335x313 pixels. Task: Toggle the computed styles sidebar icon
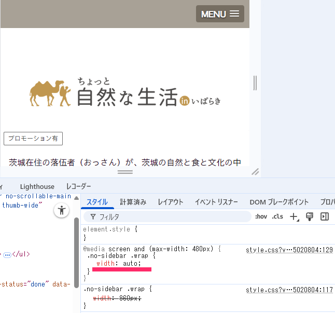[325, 216]
